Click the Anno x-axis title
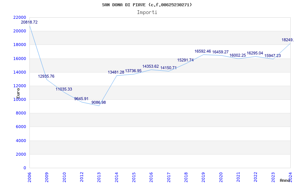The width and height of the screenshot is (294, 184). click(x=285, y=180)
